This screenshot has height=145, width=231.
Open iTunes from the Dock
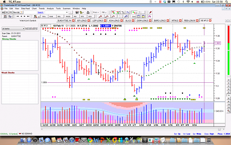point(71,140)
